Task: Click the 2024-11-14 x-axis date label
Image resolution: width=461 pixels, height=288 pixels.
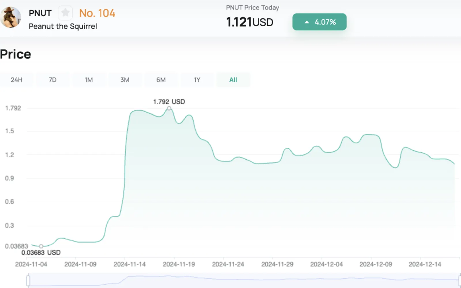Action: point(130,264)
